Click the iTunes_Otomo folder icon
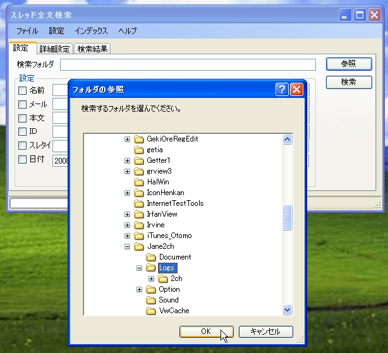The image size is (388, 353). click(139, 236)
